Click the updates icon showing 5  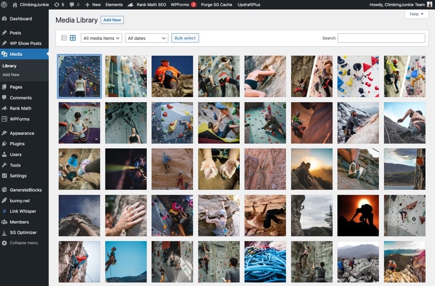[59, 5]
